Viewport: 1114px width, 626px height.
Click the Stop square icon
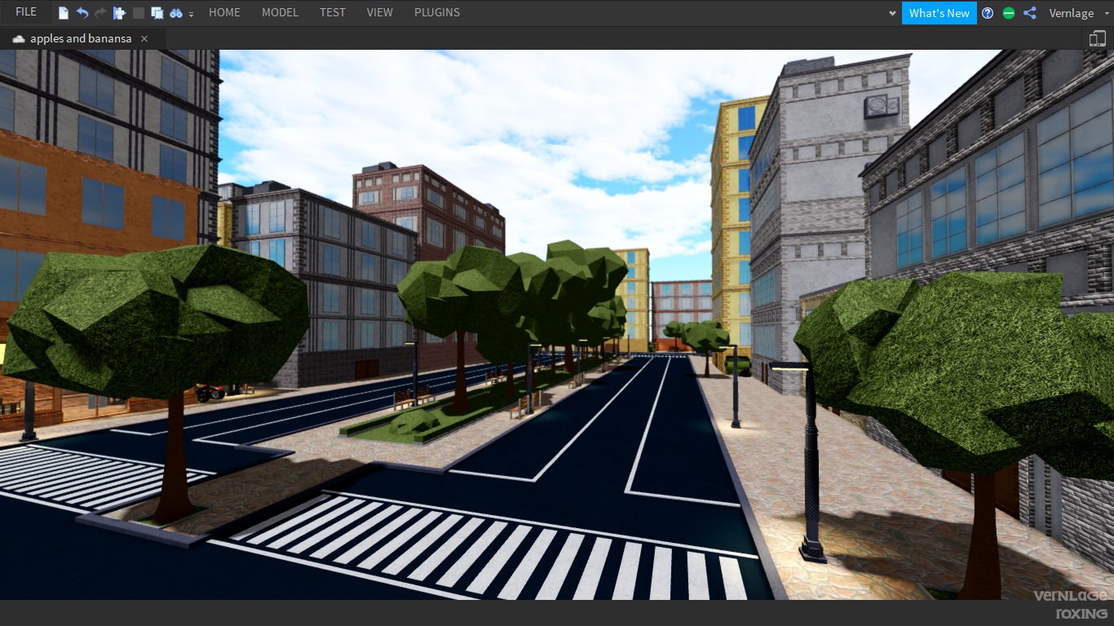pos(139,13)
